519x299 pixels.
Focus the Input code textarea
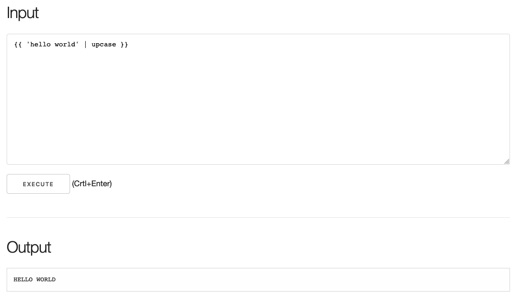point(258,99)
